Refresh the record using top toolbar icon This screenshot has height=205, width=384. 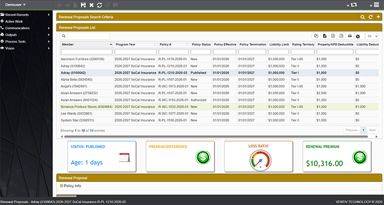(x=99, y=4)
